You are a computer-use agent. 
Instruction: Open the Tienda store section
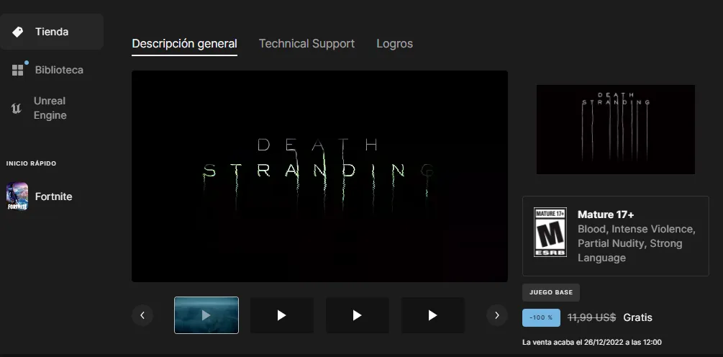[x=52, y=32]
